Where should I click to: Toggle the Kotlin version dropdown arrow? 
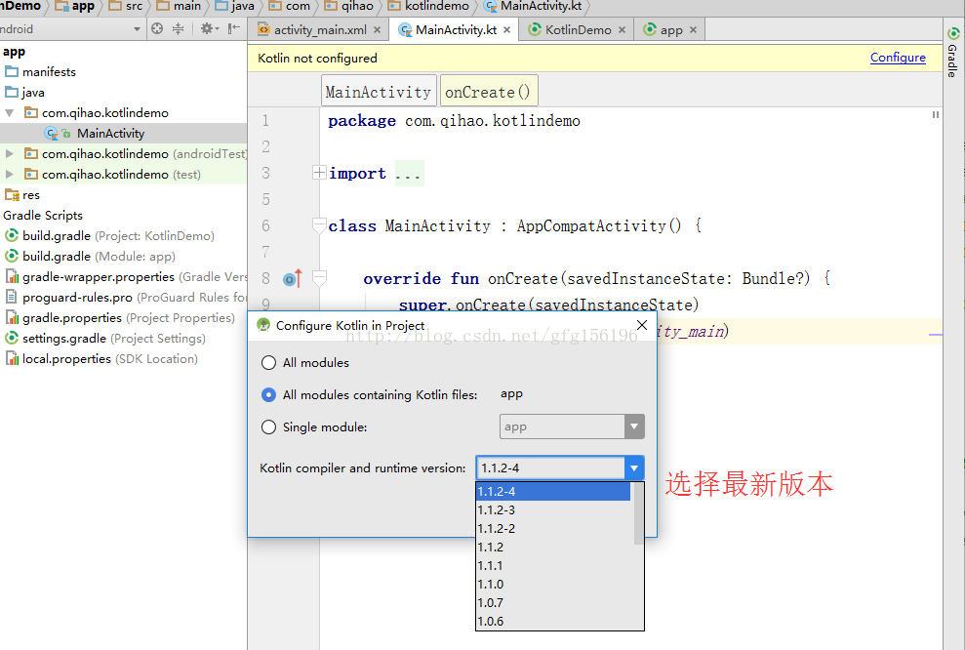[634, 467]
